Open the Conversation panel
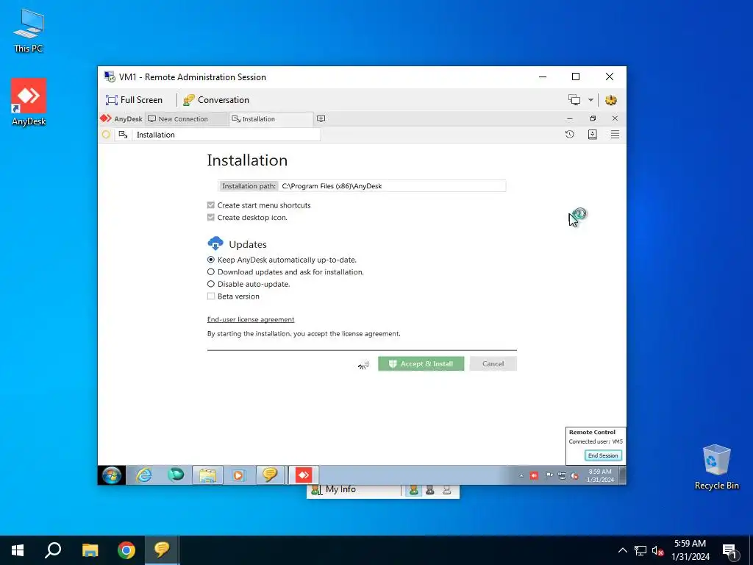This screenshot has height=565, width=753. [x=216, y=100]
